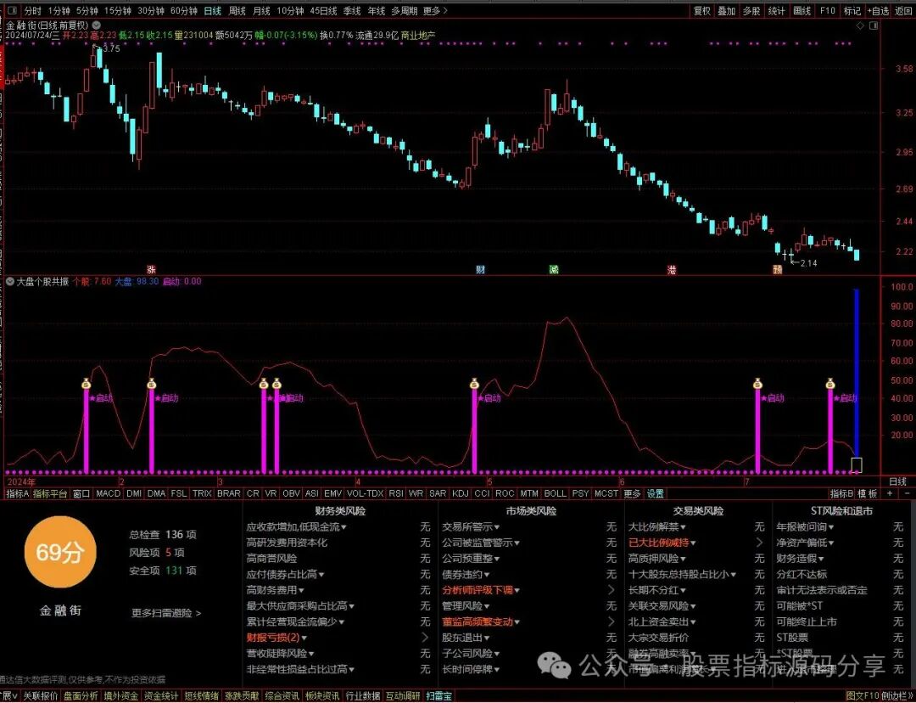916x703 pixels.
Task: Switch to the 5分钟 period tab
Action: (87, 10)
